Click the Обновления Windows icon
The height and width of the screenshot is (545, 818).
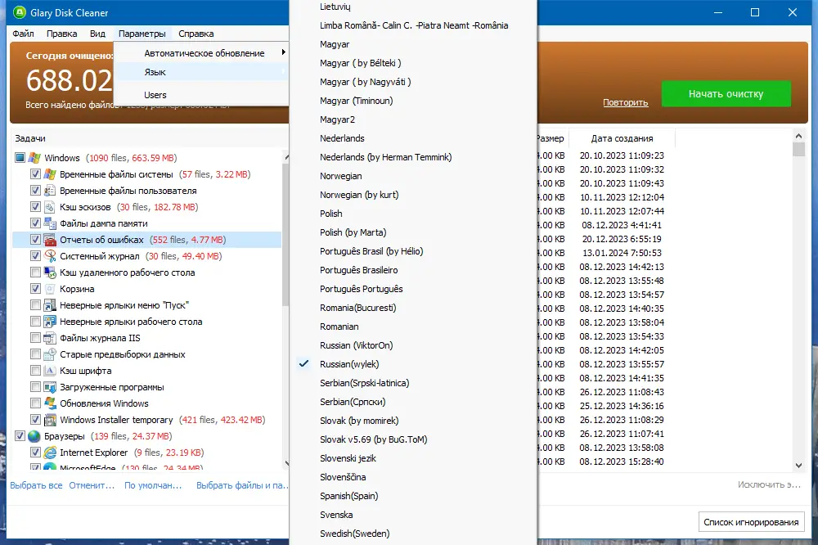click(50, 403)
